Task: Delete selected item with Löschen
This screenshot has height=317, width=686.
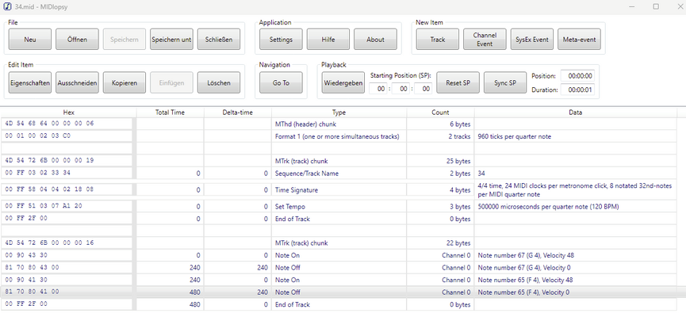Action: 218,83
